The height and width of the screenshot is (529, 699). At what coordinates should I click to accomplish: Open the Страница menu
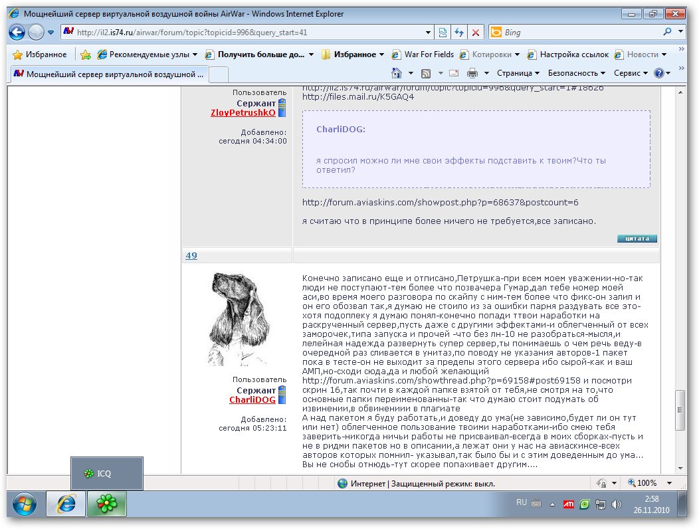[518, 73]
